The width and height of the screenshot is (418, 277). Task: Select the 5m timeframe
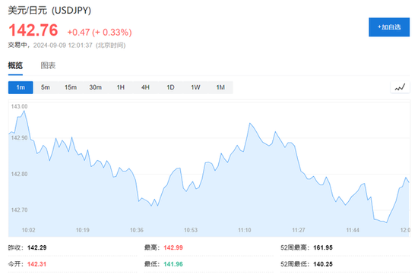point(46,87)
